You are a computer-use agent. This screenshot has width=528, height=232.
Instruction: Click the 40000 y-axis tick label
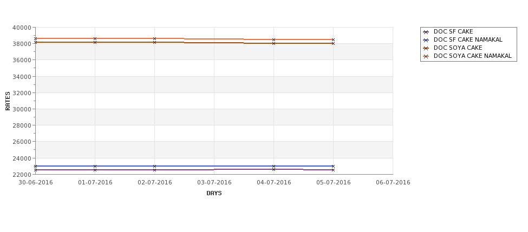tap(22, 28)
